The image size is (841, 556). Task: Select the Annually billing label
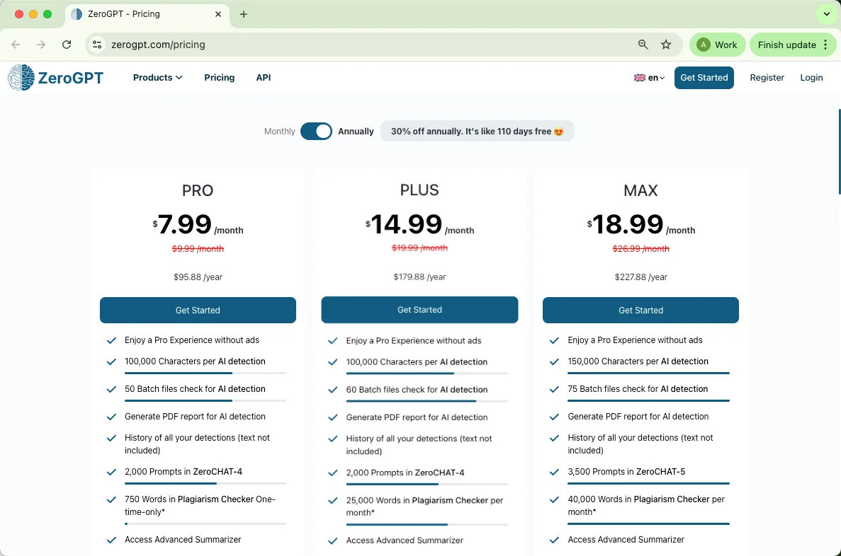[356, 132]
